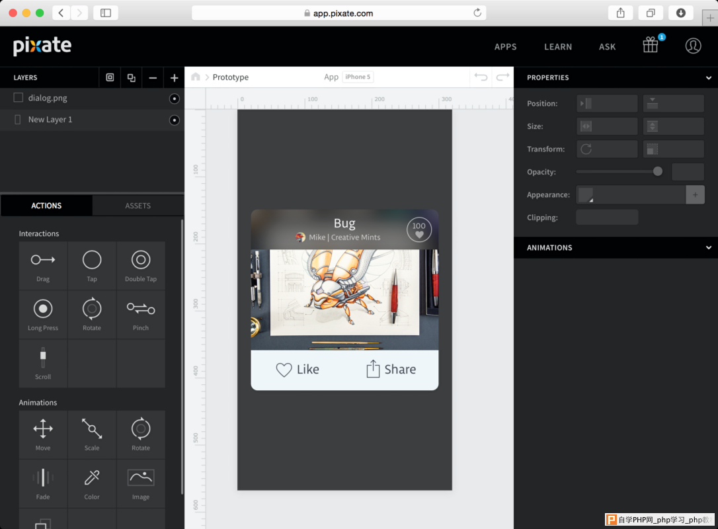Add a new layer with plus button
Image resolution: width=718 pixels, height=529 pixels.
(x=174, y=78)
